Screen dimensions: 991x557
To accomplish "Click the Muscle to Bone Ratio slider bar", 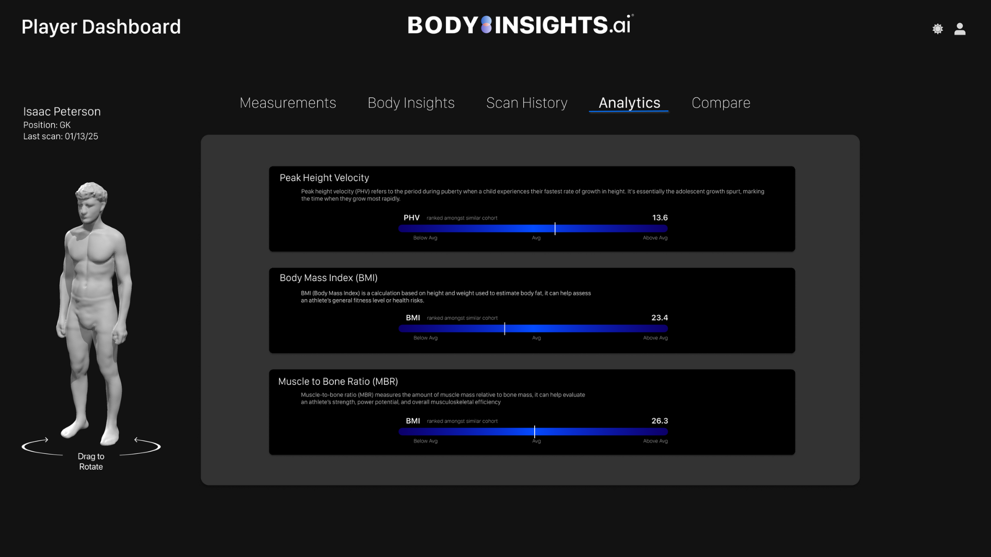I will point(533,432).
